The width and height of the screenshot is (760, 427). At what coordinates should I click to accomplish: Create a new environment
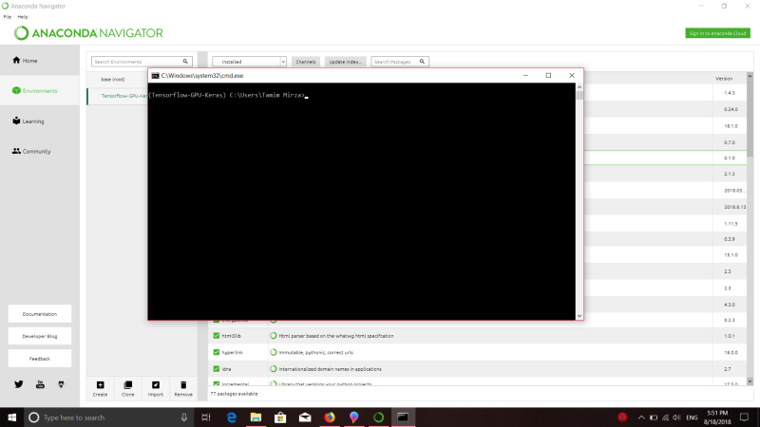pos(100,389)
